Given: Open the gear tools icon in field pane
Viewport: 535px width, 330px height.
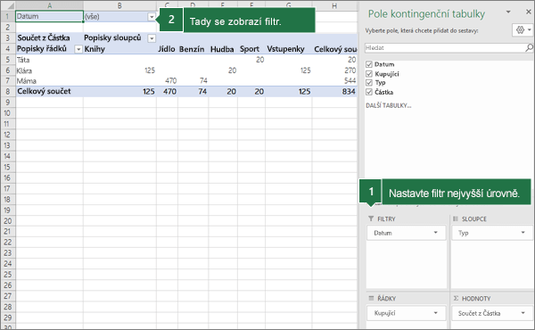Looking at the screenshot, I should click(520, 30).
